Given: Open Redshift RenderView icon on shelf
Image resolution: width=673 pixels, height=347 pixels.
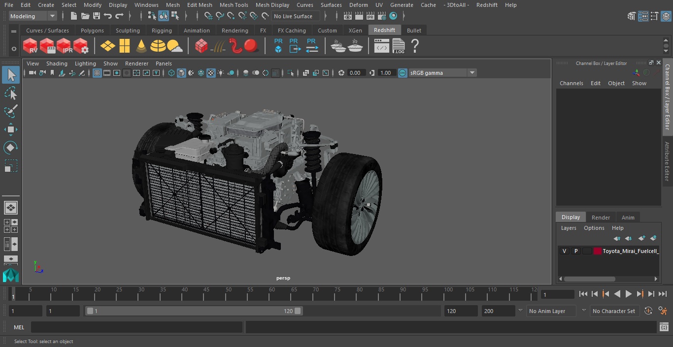Looking at the screenshot, I should [30, 46].
